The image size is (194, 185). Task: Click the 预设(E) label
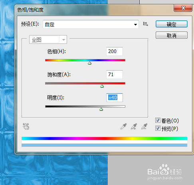pyautogui.click(x=30, y=24)
